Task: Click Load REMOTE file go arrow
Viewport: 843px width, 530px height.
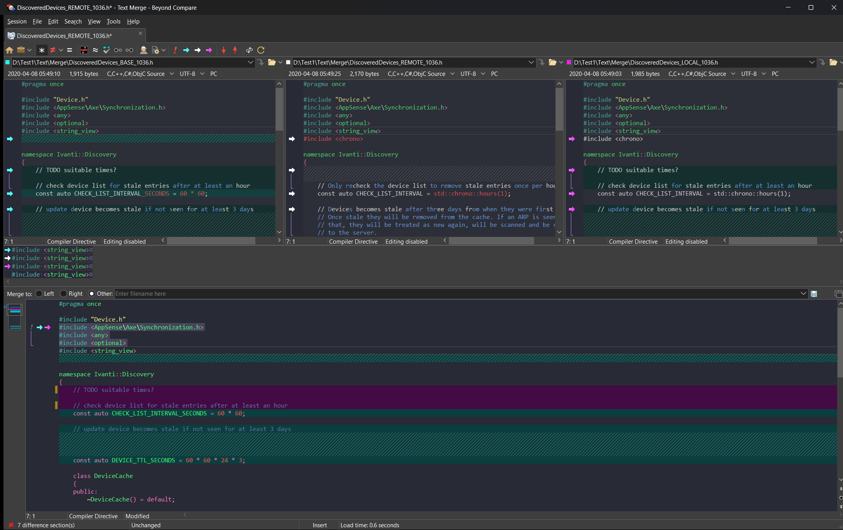Action: (542, 62)
